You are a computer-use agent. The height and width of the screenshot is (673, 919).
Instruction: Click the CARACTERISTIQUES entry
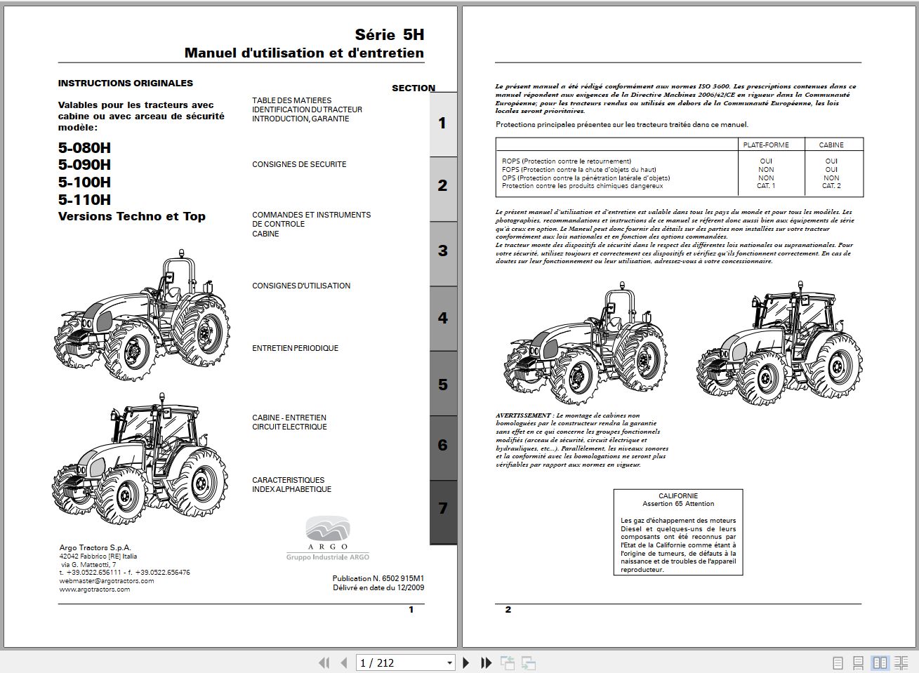pyautogui.click(x=288, y=480)
